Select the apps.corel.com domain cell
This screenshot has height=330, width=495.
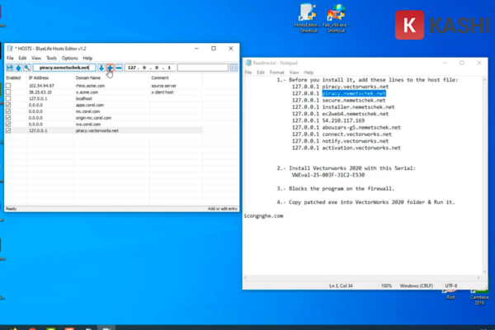click(x=89, y=105)
